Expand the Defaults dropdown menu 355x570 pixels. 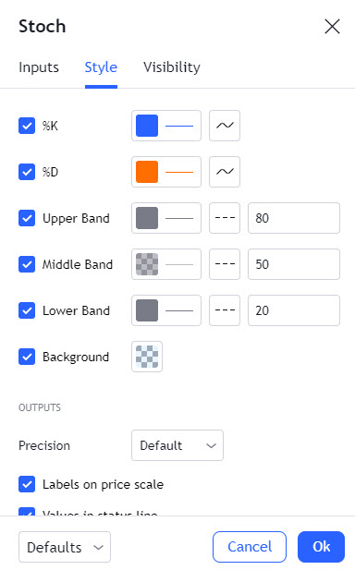(x=65, y=547)
